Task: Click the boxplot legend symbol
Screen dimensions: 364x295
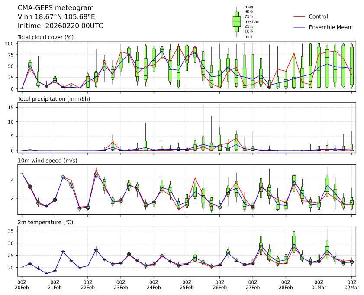Action: click(237, 22)
